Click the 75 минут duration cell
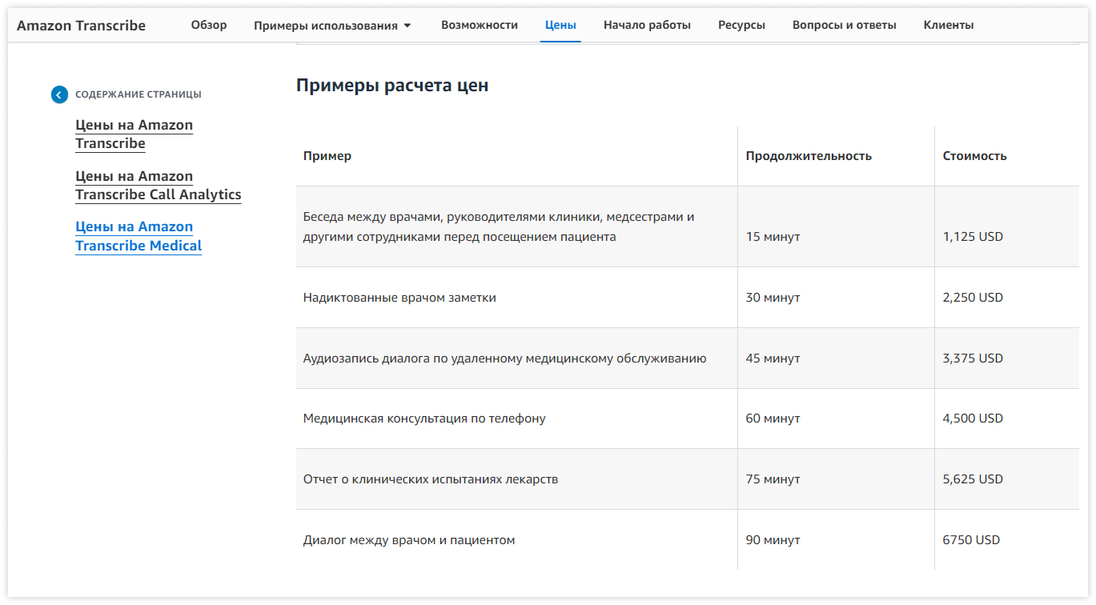The width and height of the screenshot is (1096, 605). (x=836, y=479)
